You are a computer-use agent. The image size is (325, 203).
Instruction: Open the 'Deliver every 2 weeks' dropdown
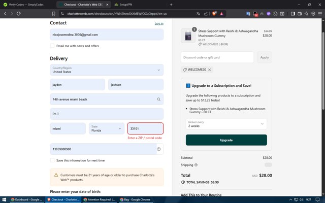pos(226,124)
